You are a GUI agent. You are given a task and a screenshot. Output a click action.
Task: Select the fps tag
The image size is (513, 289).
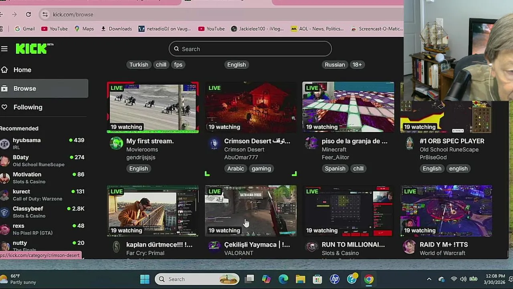[178, 65]
